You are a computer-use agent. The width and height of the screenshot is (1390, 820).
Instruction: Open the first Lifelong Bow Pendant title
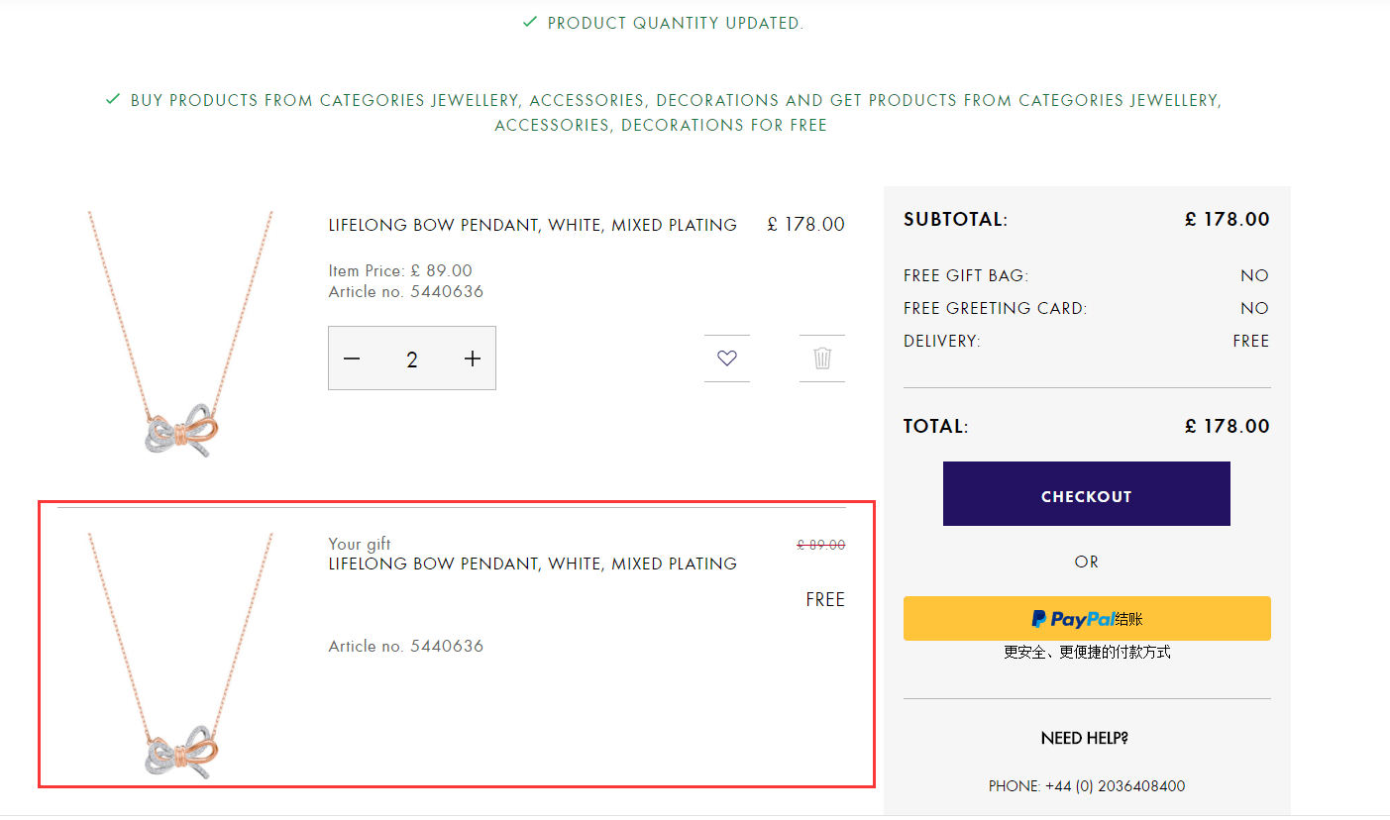point(533,225)
